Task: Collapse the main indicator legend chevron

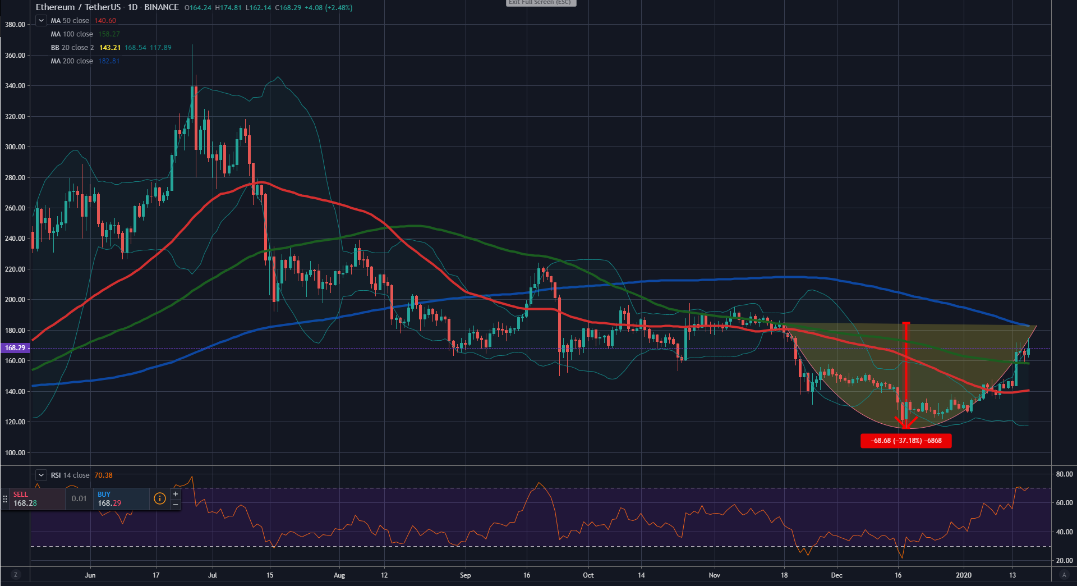Action: pos(41,21)
